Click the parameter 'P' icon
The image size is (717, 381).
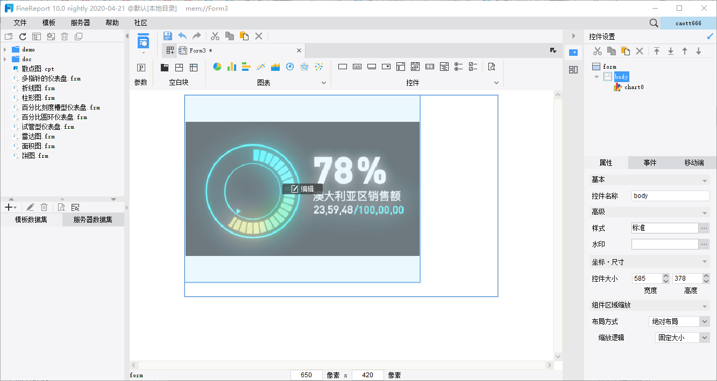(141, 68)
